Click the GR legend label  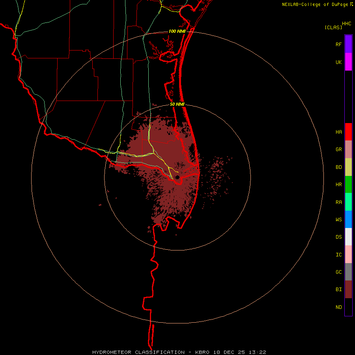pos(338,149)
